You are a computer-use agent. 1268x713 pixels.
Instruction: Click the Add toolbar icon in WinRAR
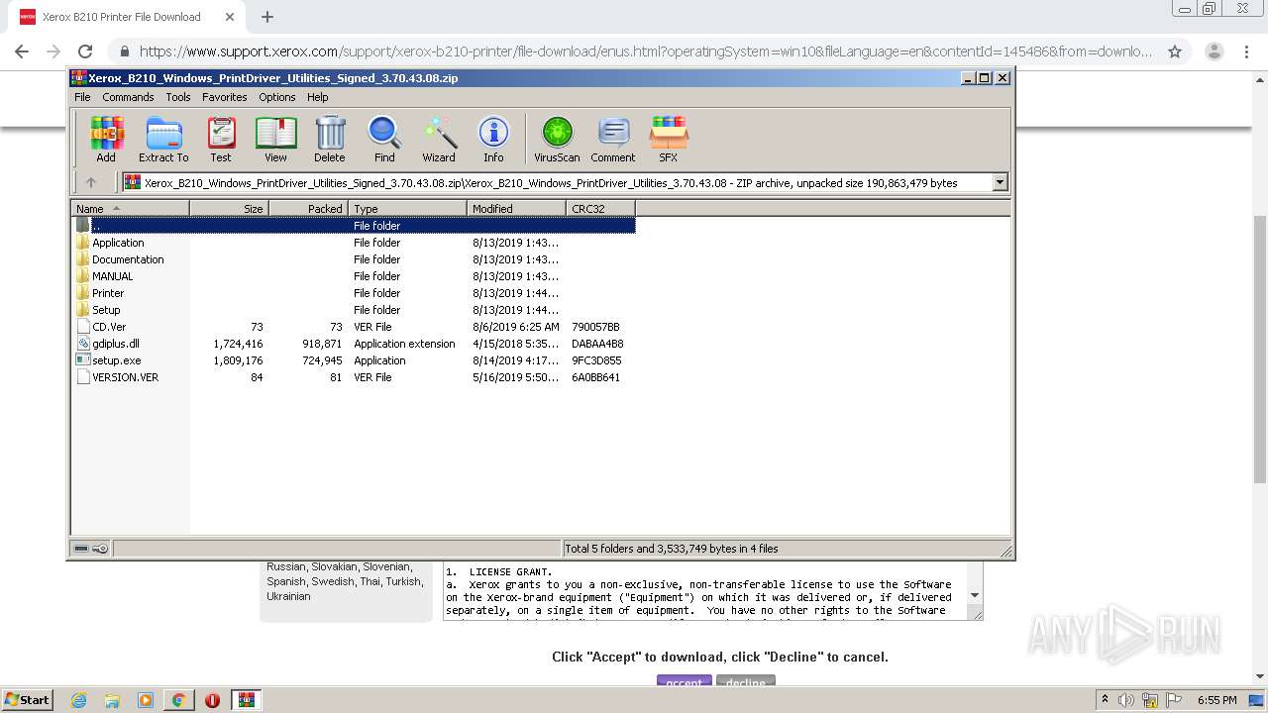pyautogui.click(x=106, y=139)
